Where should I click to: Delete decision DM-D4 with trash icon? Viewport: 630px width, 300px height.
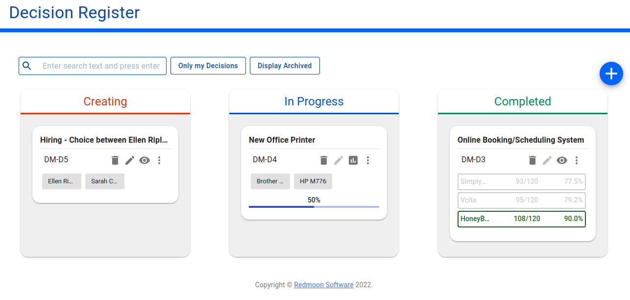coord(324,160)
